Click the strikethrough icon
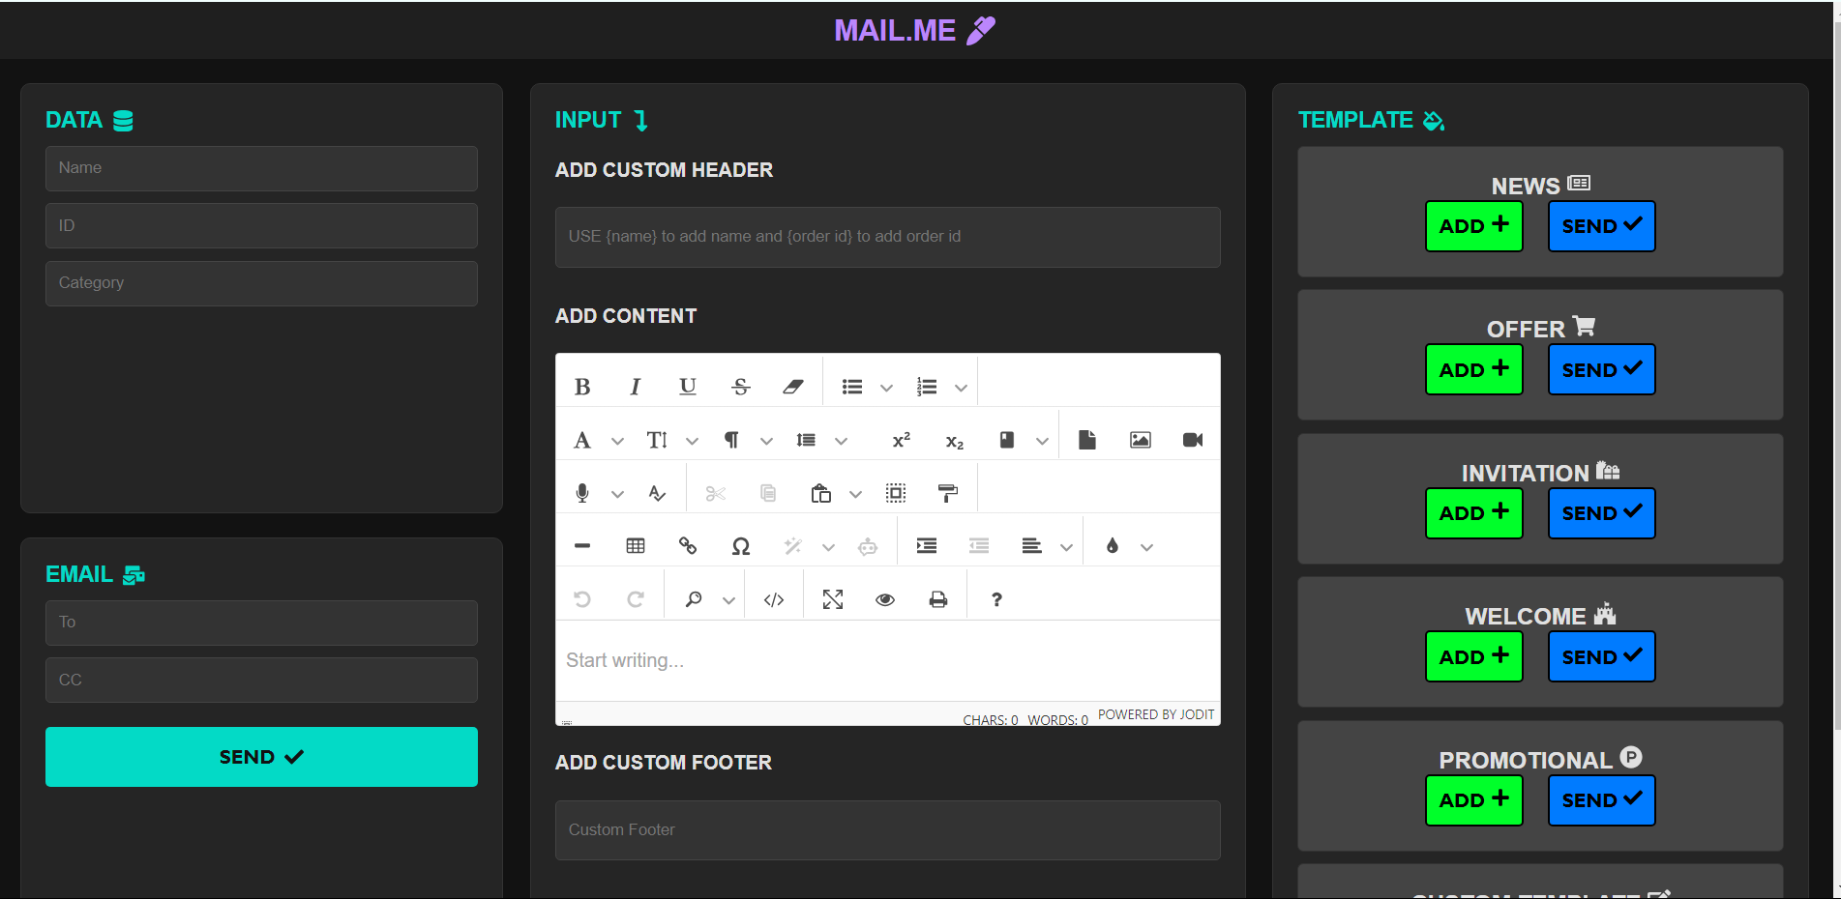 (741, 387)
